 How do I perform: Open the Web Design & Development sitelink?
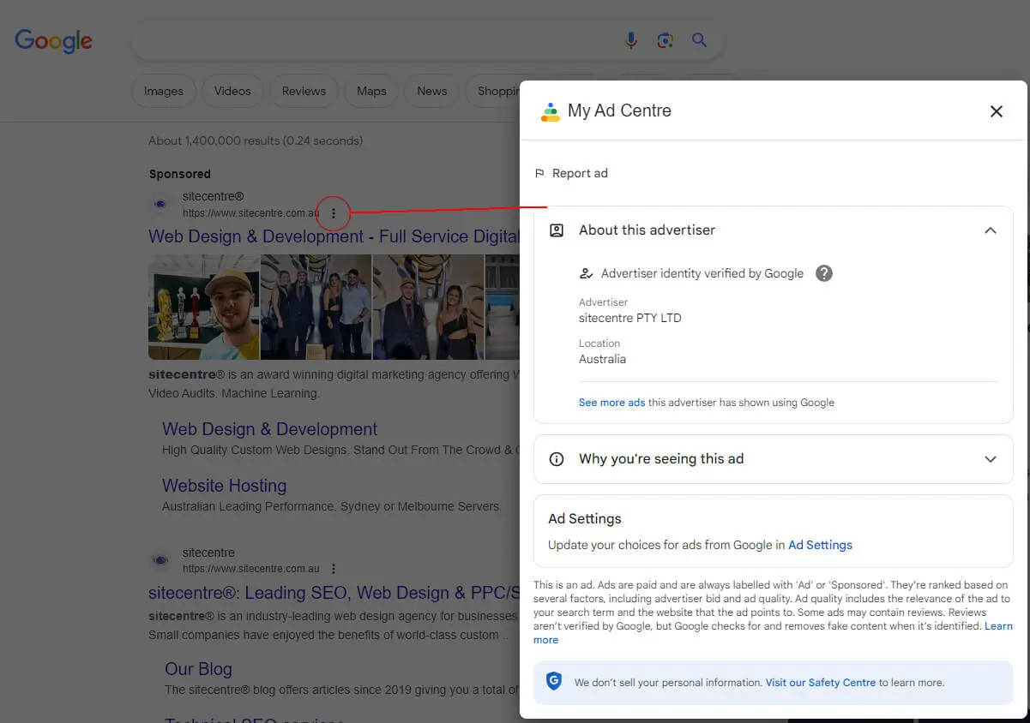coord(269,429)
